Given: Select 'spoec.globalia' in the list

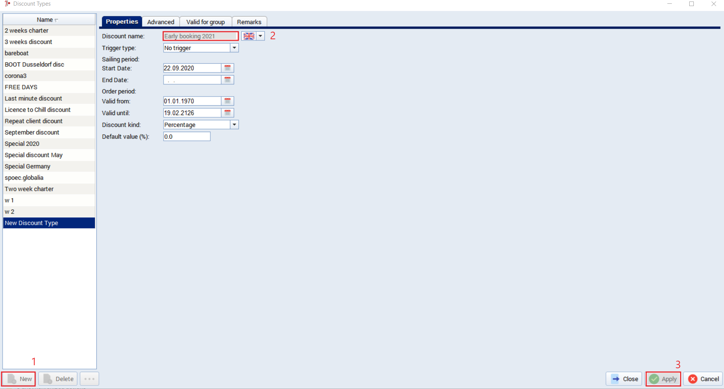Looking at the screenshot, I should [49, 178].
